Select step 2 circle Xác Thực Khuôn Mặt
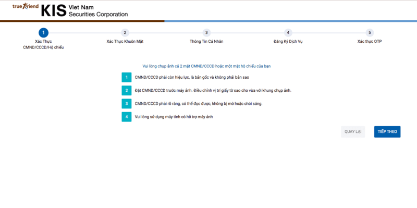Image resolution: width=417 pixels, height=208 pixels. pos(125,33)
